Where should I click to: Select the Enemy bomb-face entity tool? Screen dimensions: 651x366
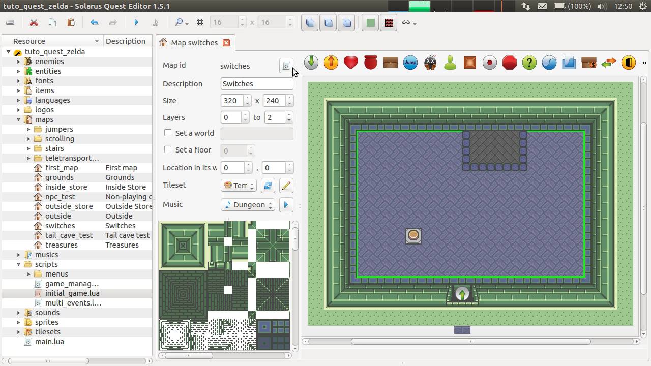tap(430, 63)
